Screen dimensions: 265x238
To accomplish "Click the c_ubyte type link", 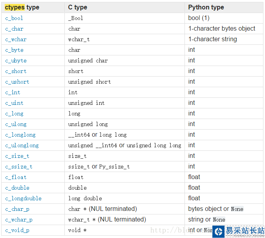I will pyautogui.click(x=16, y=60).
